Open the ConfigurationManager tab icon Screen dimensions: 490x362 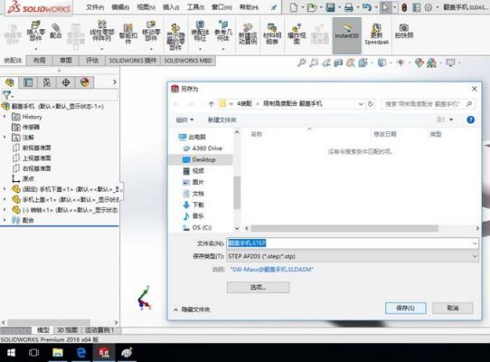(47, 82)
